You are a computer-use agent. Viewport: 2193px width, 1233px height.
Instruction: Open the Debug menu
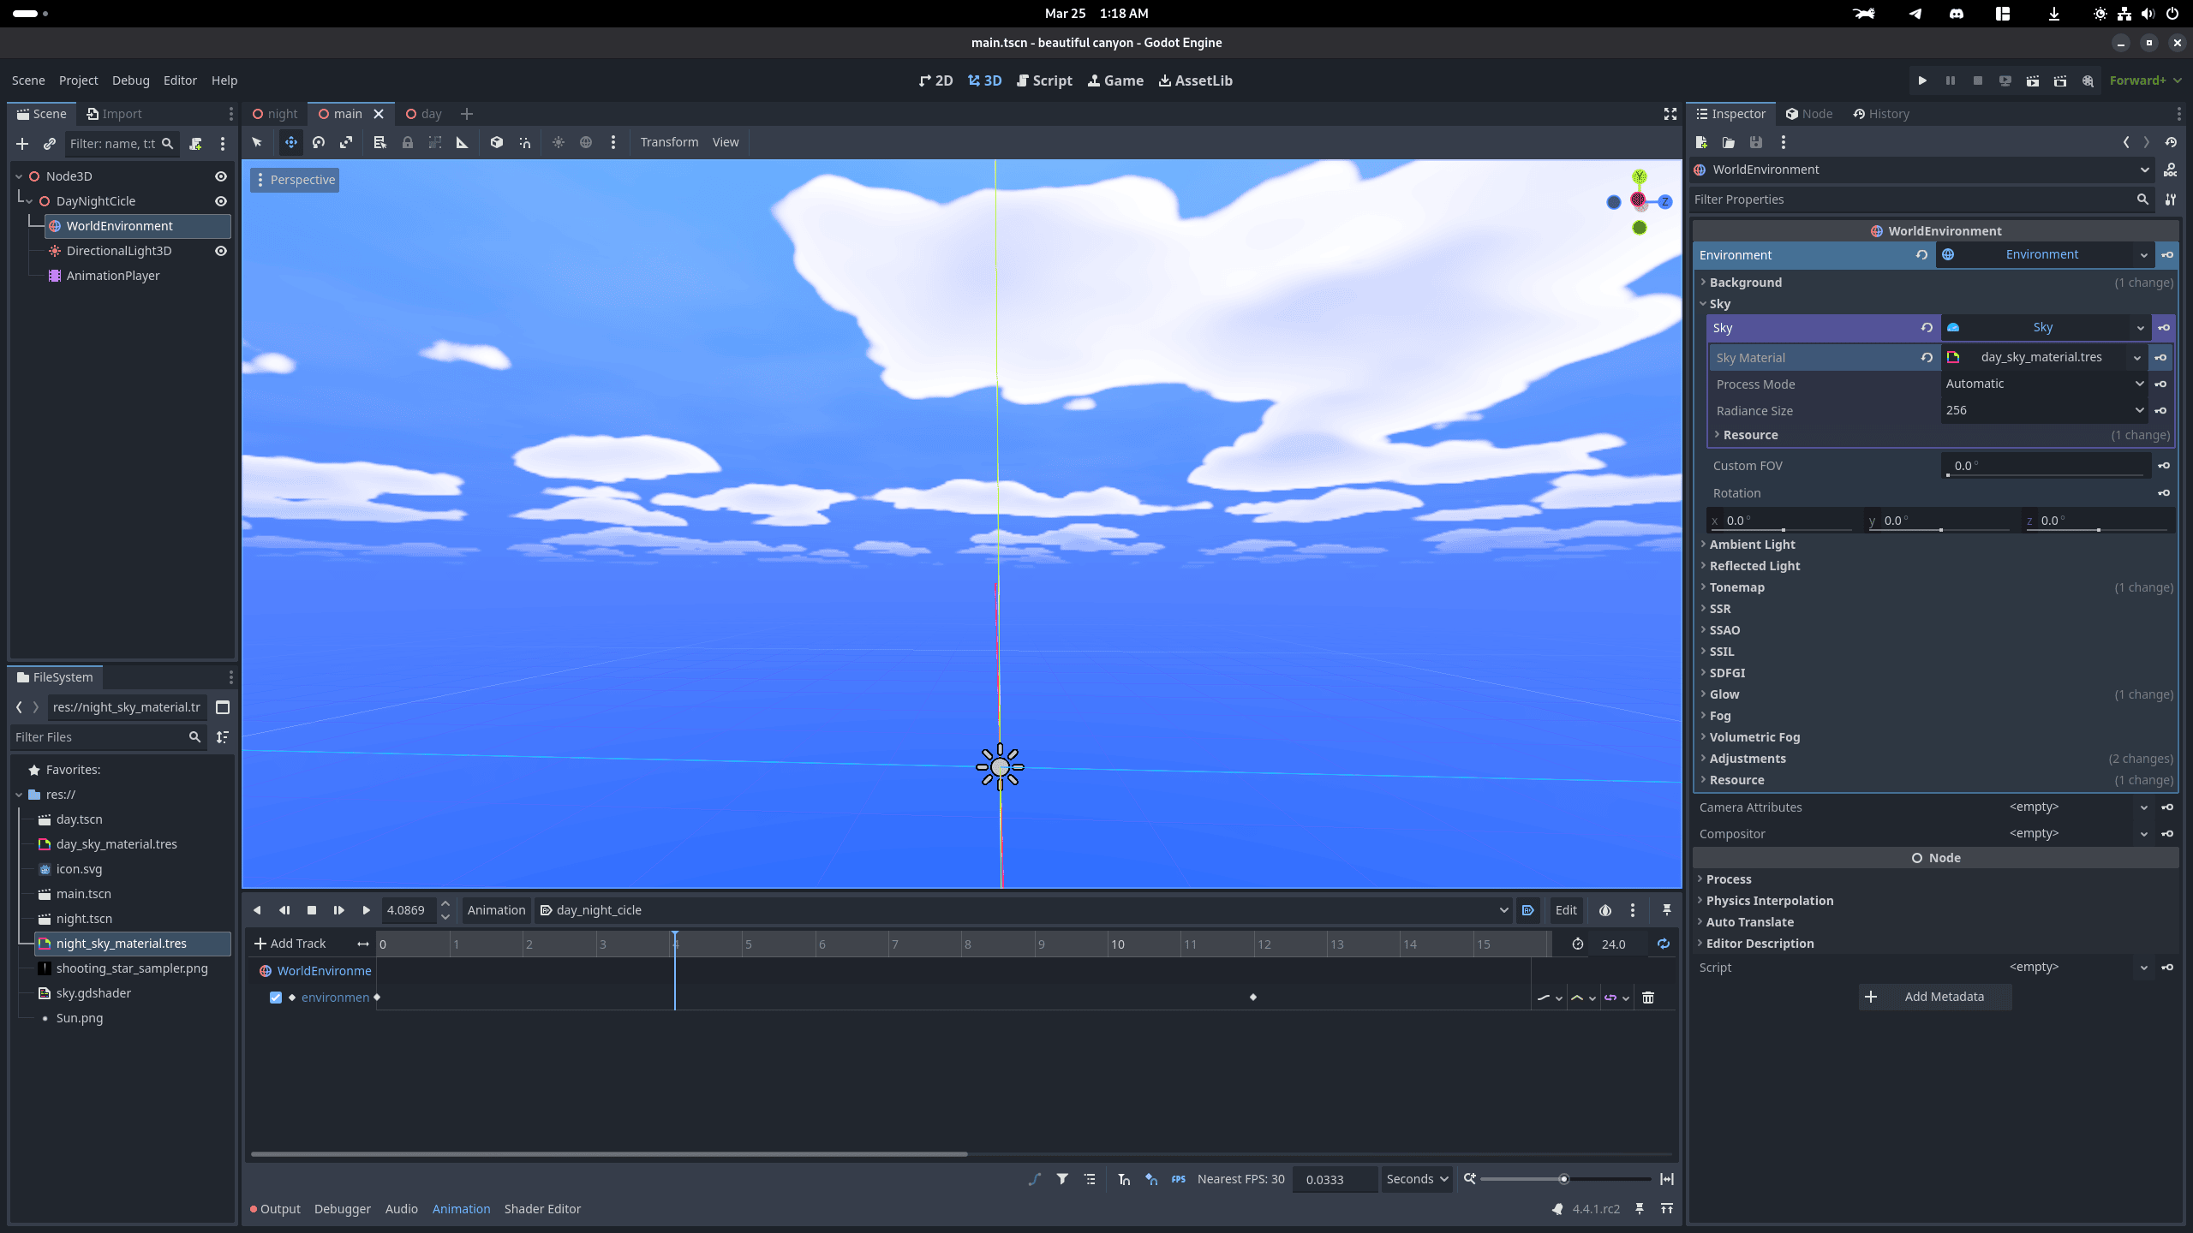130,80
